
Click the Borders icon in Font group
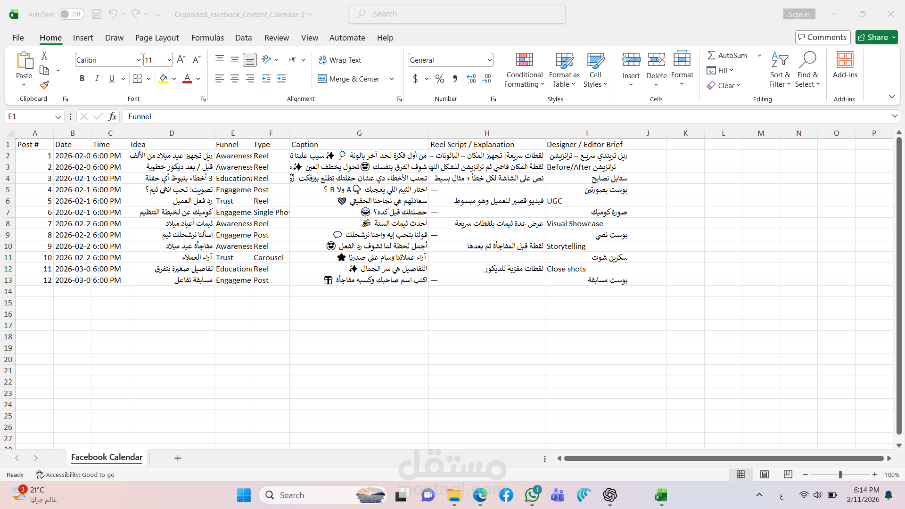point(137,79)
